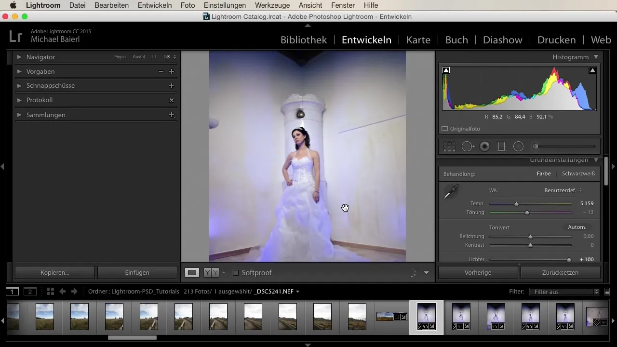The width and height of the screenshot is (617, 347).
Task: Open the Entwickeln menu in menu bar
Action: point(155,5)
